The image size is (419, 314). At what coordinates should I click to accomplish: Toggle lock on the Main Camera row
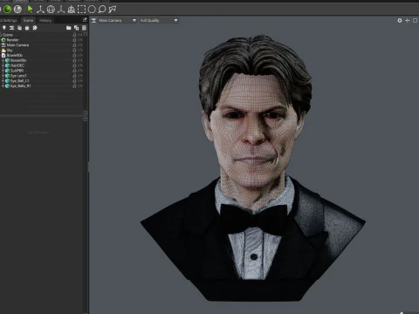click(74, 45)
